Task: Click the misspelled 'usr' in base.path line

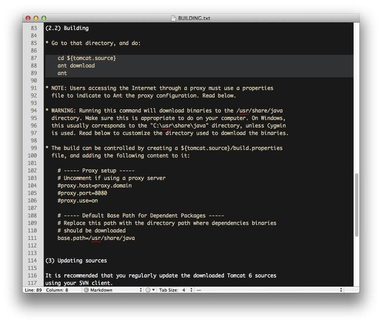Action: point(96,238)
